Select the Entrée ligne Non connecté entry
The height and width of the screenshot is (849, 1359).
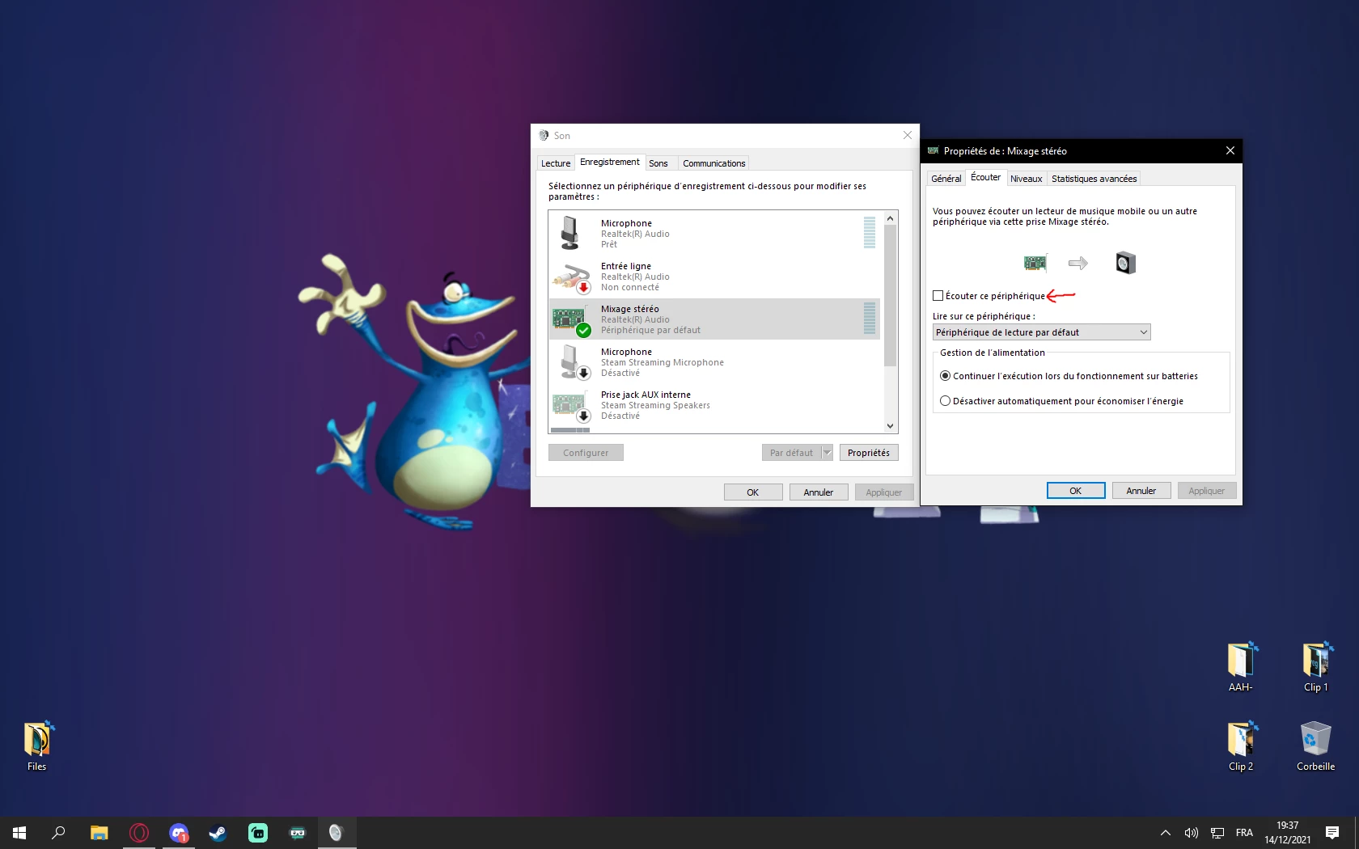[714, 277]
